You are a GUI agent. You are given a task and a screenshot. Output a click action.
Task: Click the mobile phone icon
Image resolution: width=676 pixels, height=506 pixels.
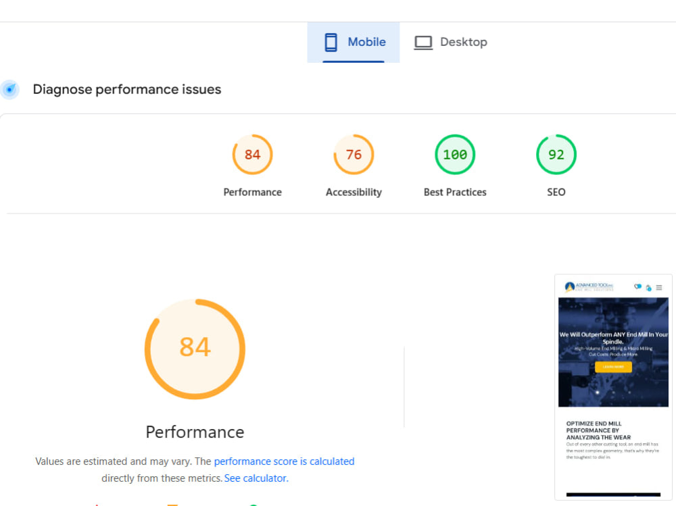click(331, 43)
